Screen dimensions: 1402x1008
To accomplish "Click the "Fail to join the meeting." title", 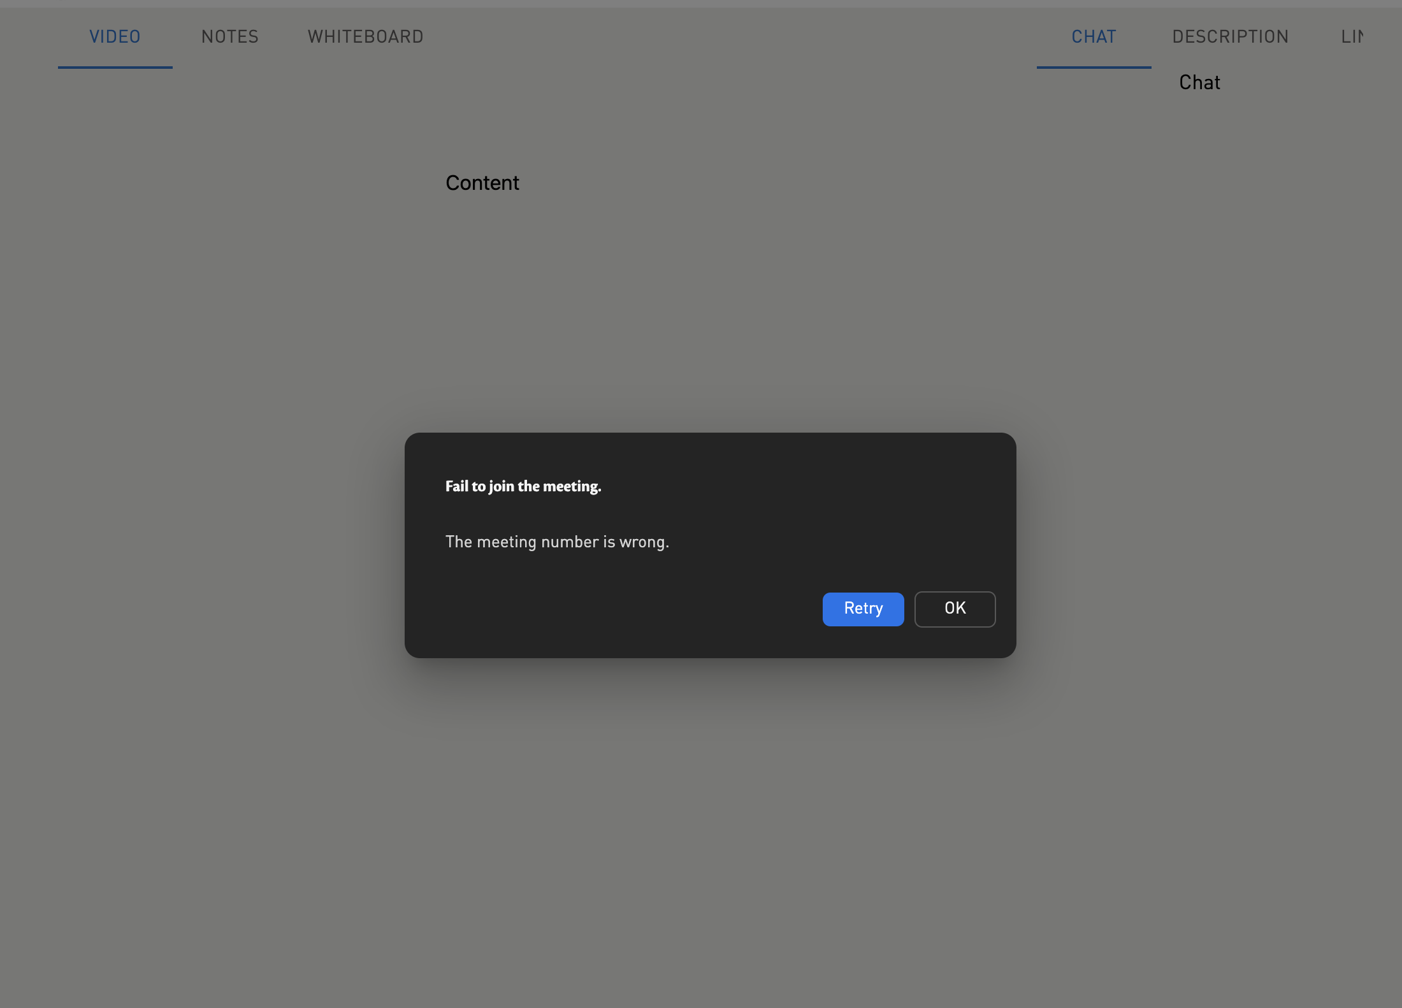I will tap(523, 487).
